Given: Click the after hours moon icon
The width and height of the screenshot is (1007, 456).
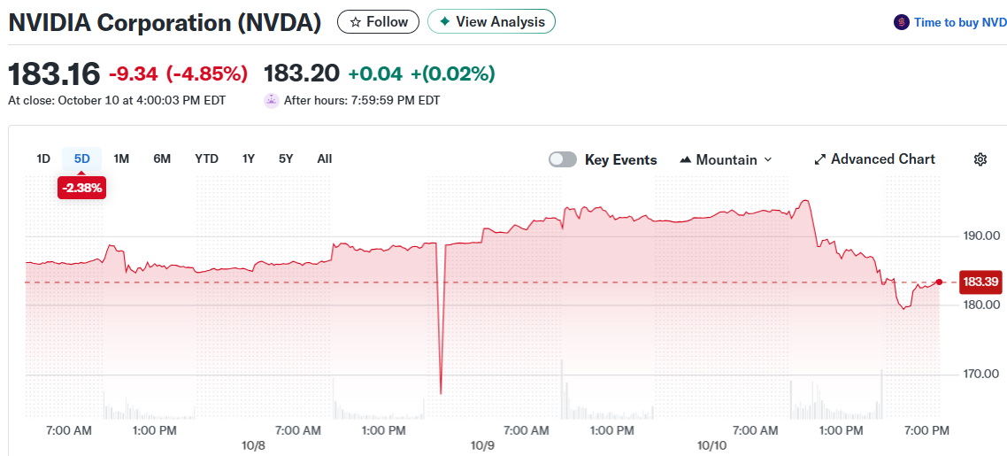Looking at the screenshot, I should 272,100.
